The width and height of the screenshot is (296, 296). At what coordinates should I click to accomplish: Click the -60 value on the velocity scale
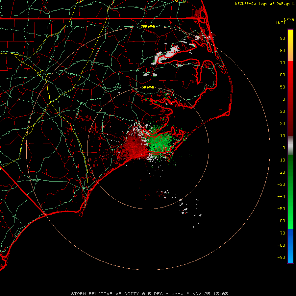(x=281, y=221)
